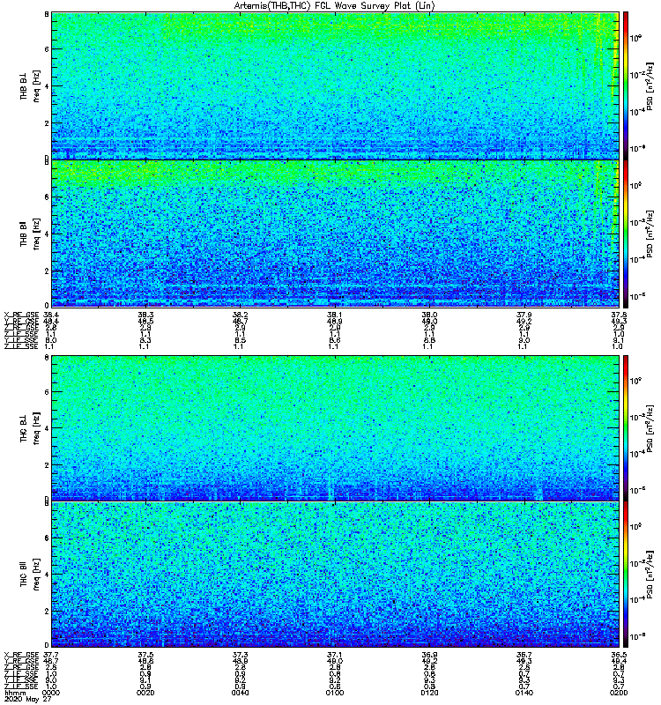Click the 'PSD [nT²/Hz]' label of the THC B∥ color bar
The width and height of the screenshot is (661, 705).
tap(650, 575)
